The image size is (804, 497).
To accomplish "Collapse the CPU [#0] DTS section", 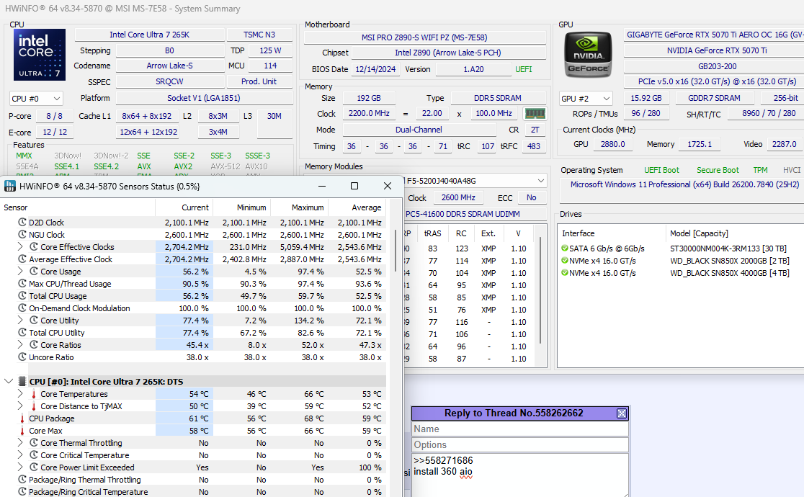I will pyautogui.click(x=8, y=381).
